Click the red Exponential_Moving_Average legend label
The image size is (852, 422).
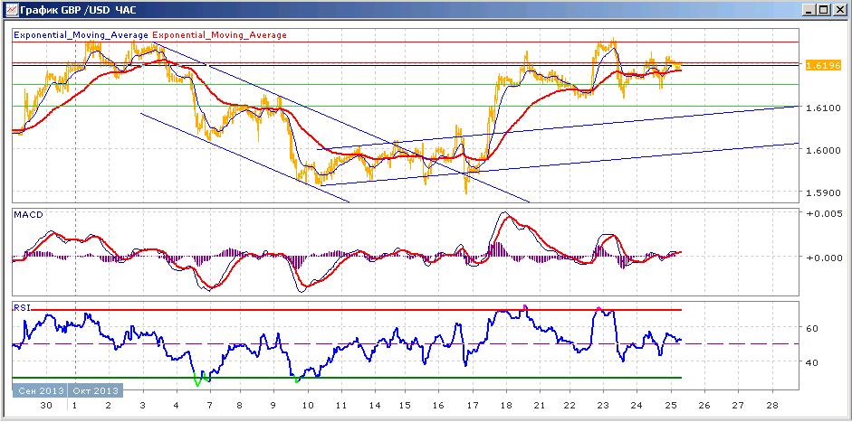219,35
